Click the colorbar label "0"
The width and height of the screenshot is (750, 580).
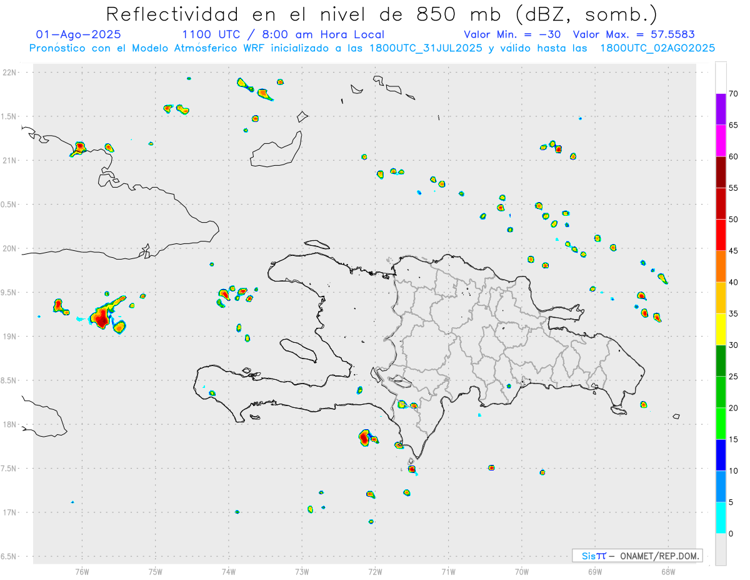click(x=731, y=534)
